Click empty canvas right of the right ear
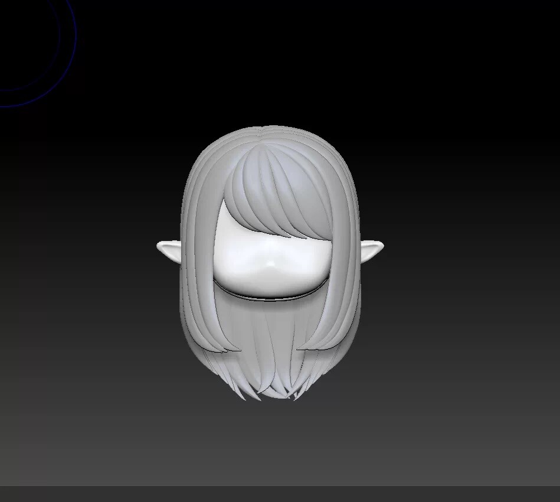The height and width of the screenshot is (502, 560). pyautogui.click(x=460, y=248)
